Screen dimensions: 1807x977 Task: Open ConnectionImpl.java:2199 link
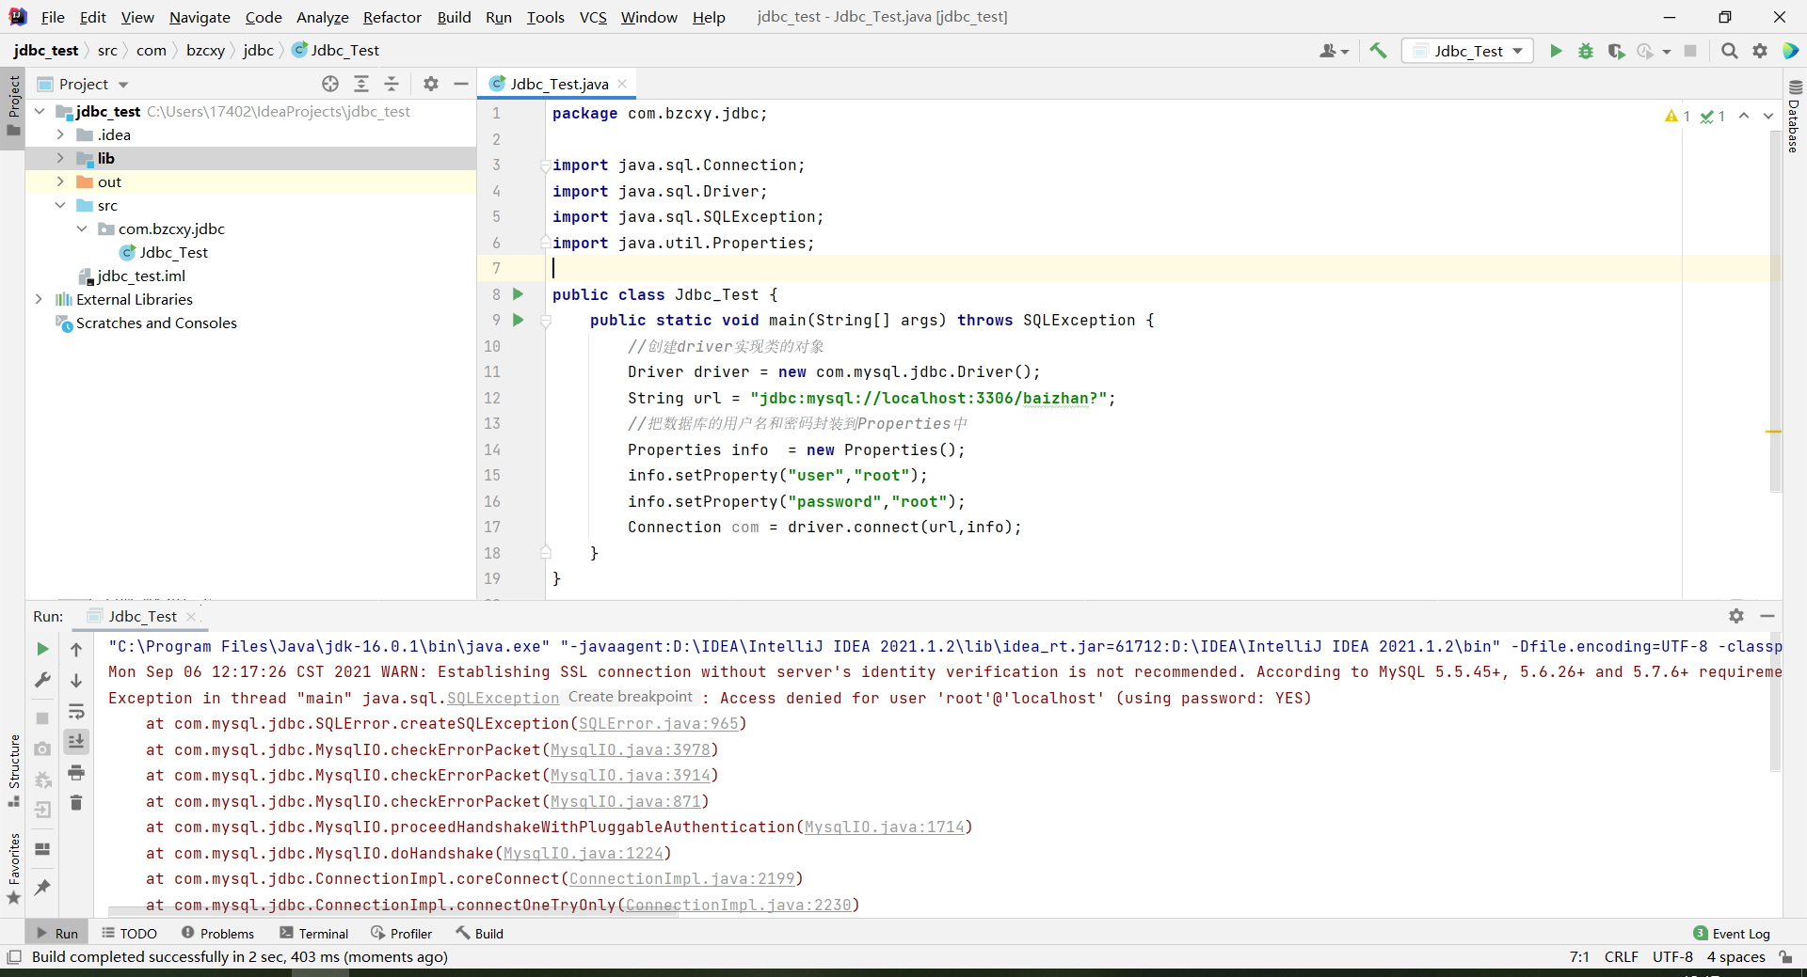tap(681, 878)
